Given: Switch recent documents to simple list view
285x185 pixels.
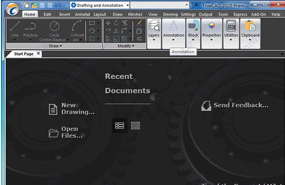Looking at the screenshot, I should [136, 126].
